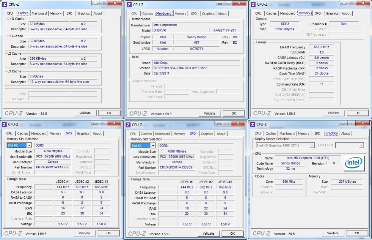Screen dimensions: 372x240
Task: Open About tab in Mainboard window
Action: (222, 14)
